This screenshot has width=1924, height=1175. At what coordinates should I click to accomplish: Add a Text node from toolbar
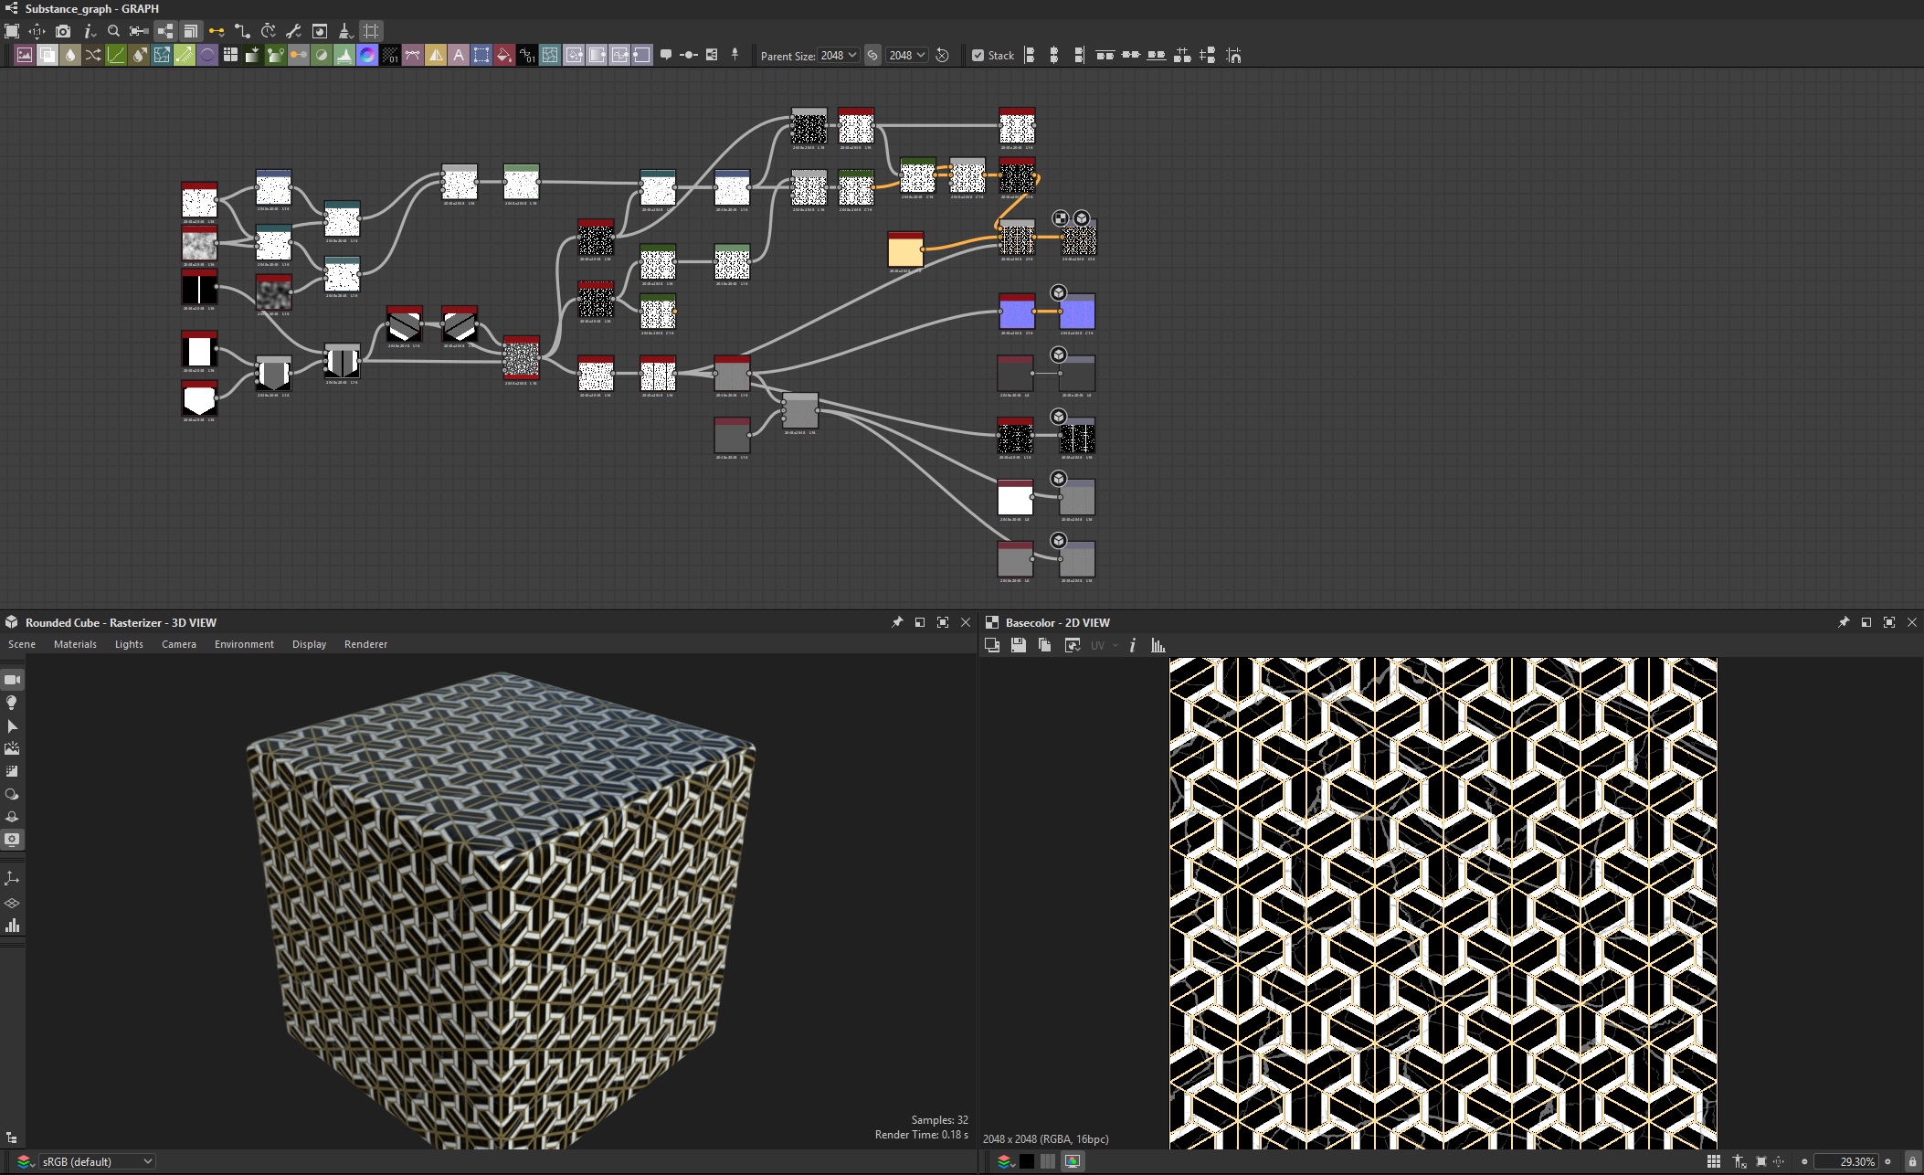point(459,56)
